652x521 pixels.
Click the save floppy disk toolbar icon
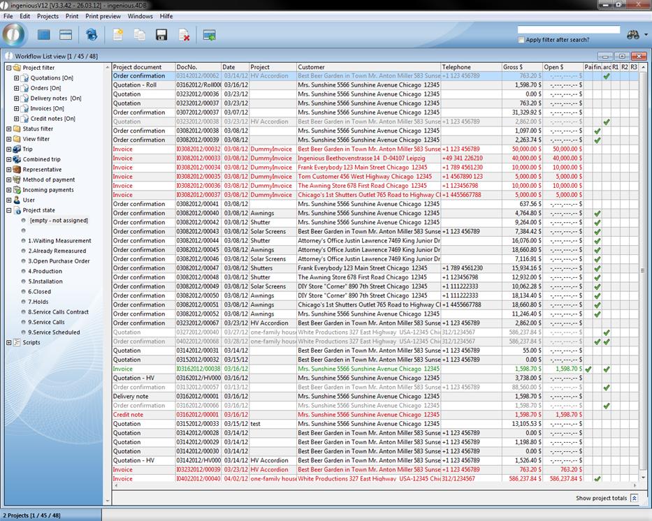[161, 34]
